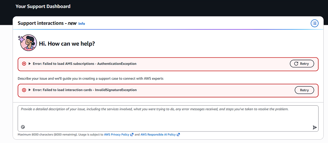
Task: Open the AWS Responsible AI Policy link
Action: [x=158, y=135]
